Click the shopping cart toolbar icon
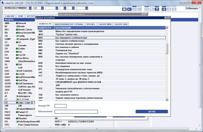Image resolution: width=203 pixels, height=132 pixels. click(157, 9)
